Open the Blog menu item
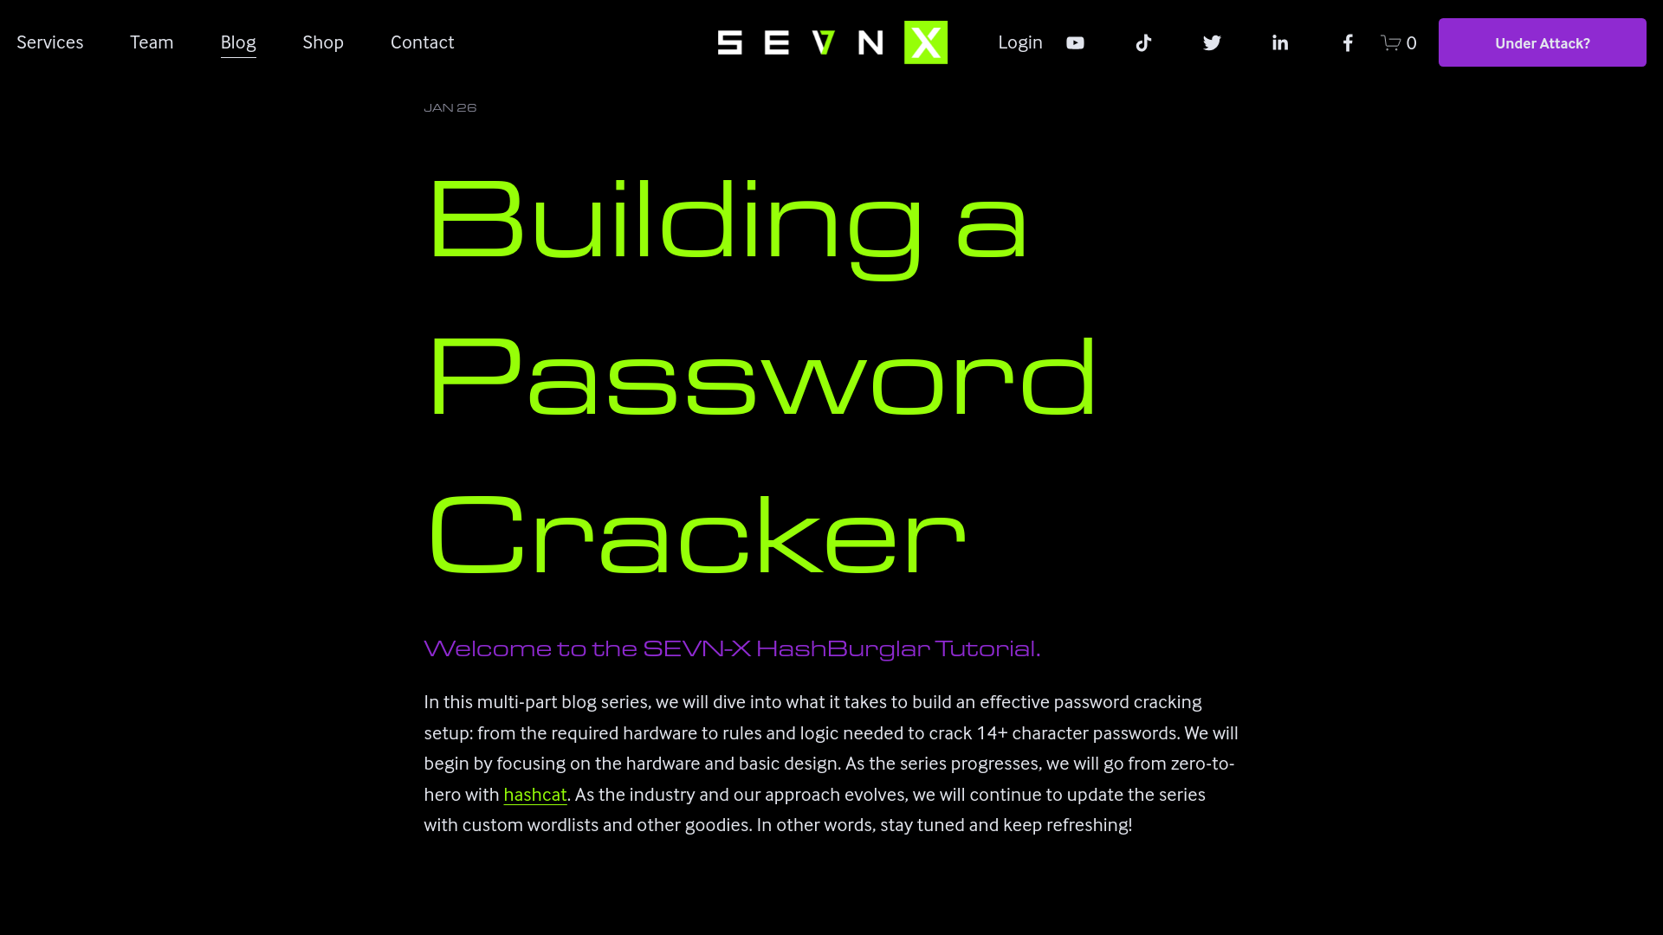This screenshot has width=1663, height=935. point(237,42)
